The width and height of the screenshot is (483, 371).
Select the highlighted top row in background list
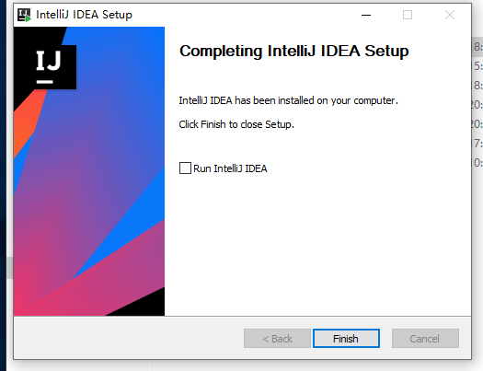(x=477, y=47)
